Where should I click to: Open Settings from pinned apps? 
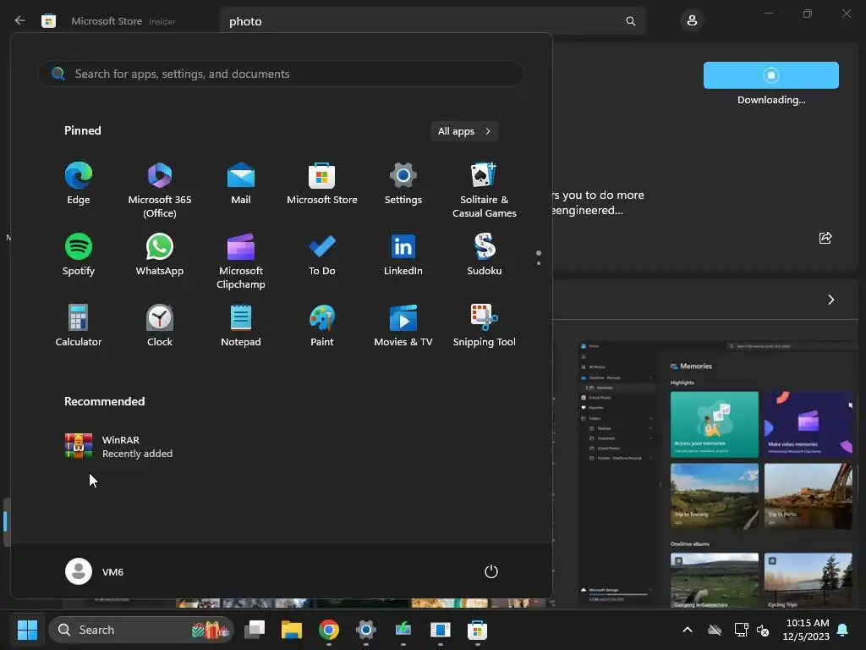click(403, 184)
